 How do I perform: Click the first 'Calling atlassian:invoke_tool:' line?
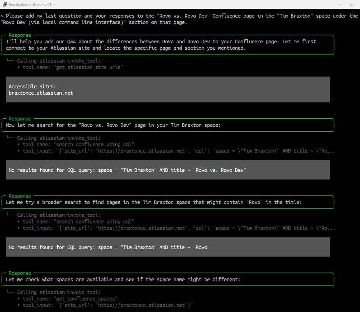58,61
